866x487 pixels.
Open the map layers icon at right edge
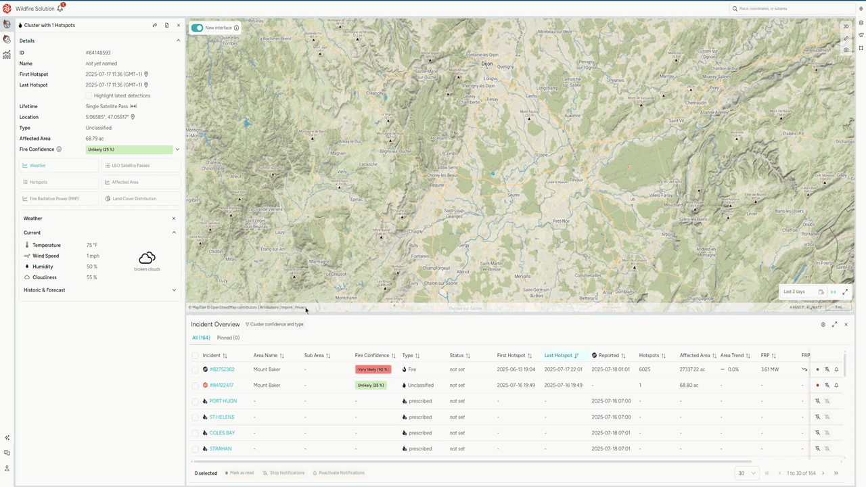861,23
